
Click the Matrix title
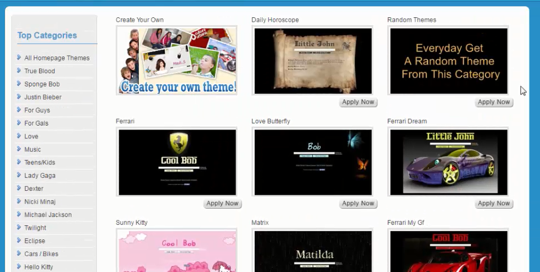(260, 223)
